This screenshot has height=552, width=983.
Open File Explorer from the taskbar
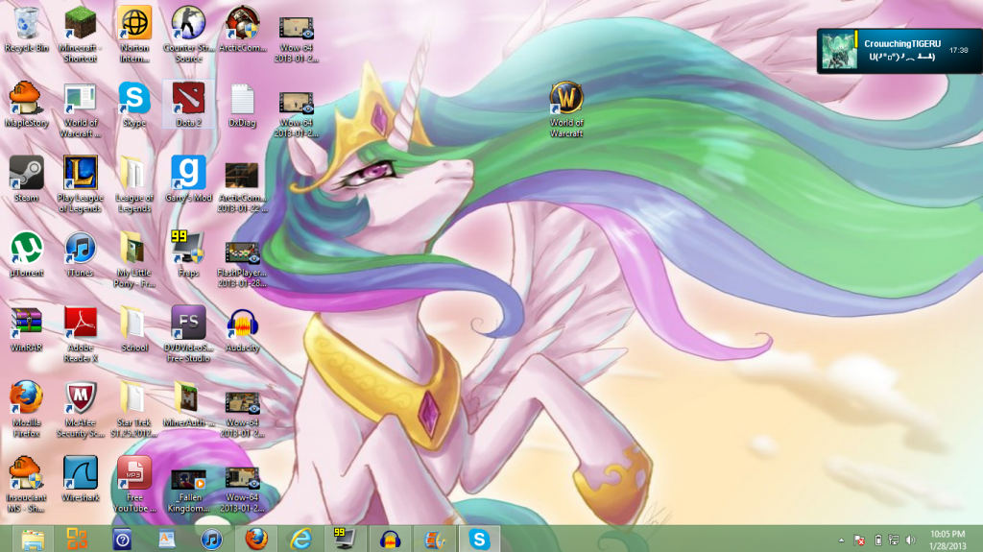point(33,540)
